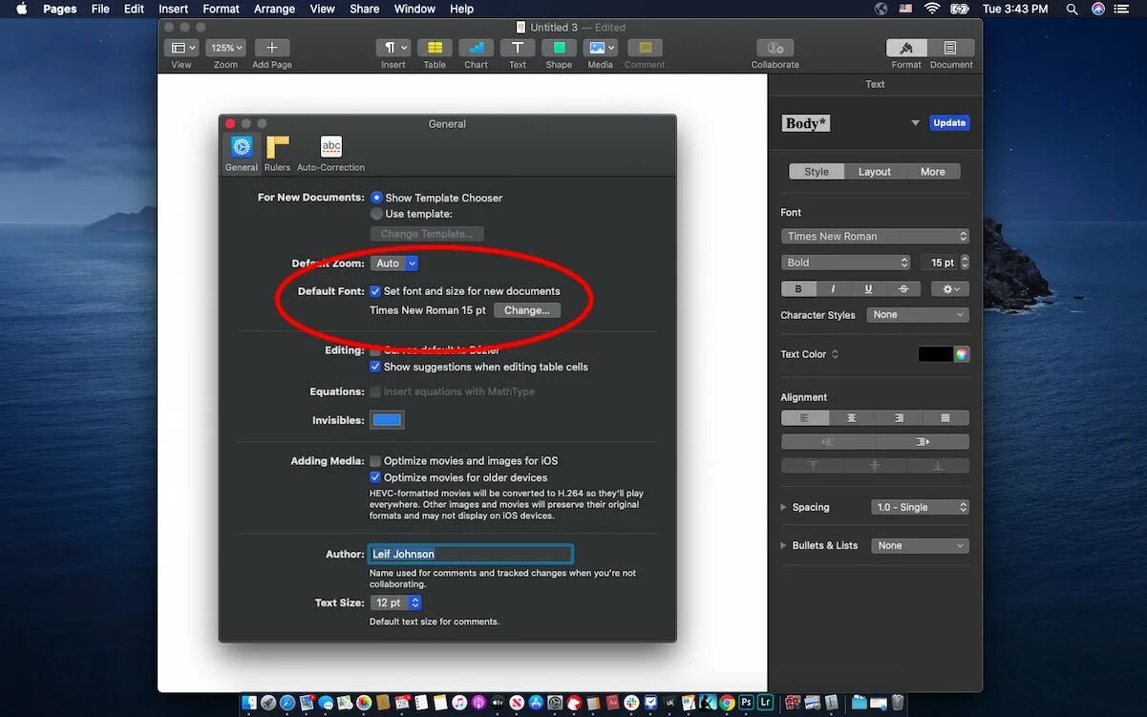Align text left
Image resolution: width=1147 pixels, height=717 pixels.
[x=804, y=418]
